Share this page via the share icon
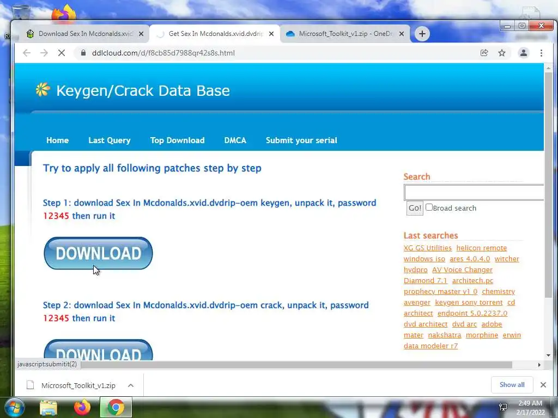The height and width of the screenshot is (418, 558). click(x=484, y=53)
